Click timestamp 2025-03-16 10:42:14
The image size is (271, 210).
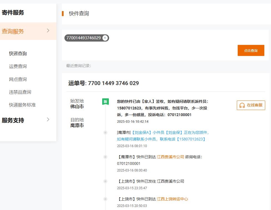[x=133, y=122]
